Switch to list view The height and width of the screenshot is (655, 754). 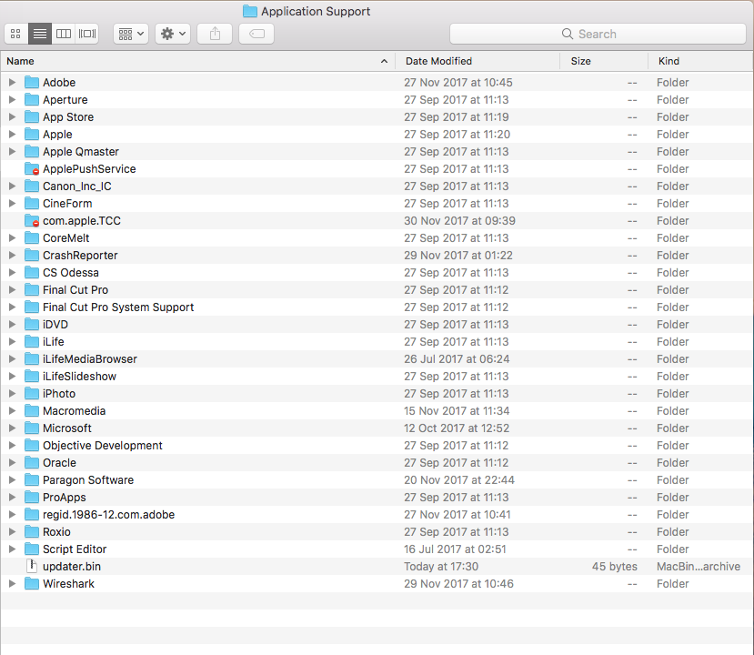(x=40, y=34)
